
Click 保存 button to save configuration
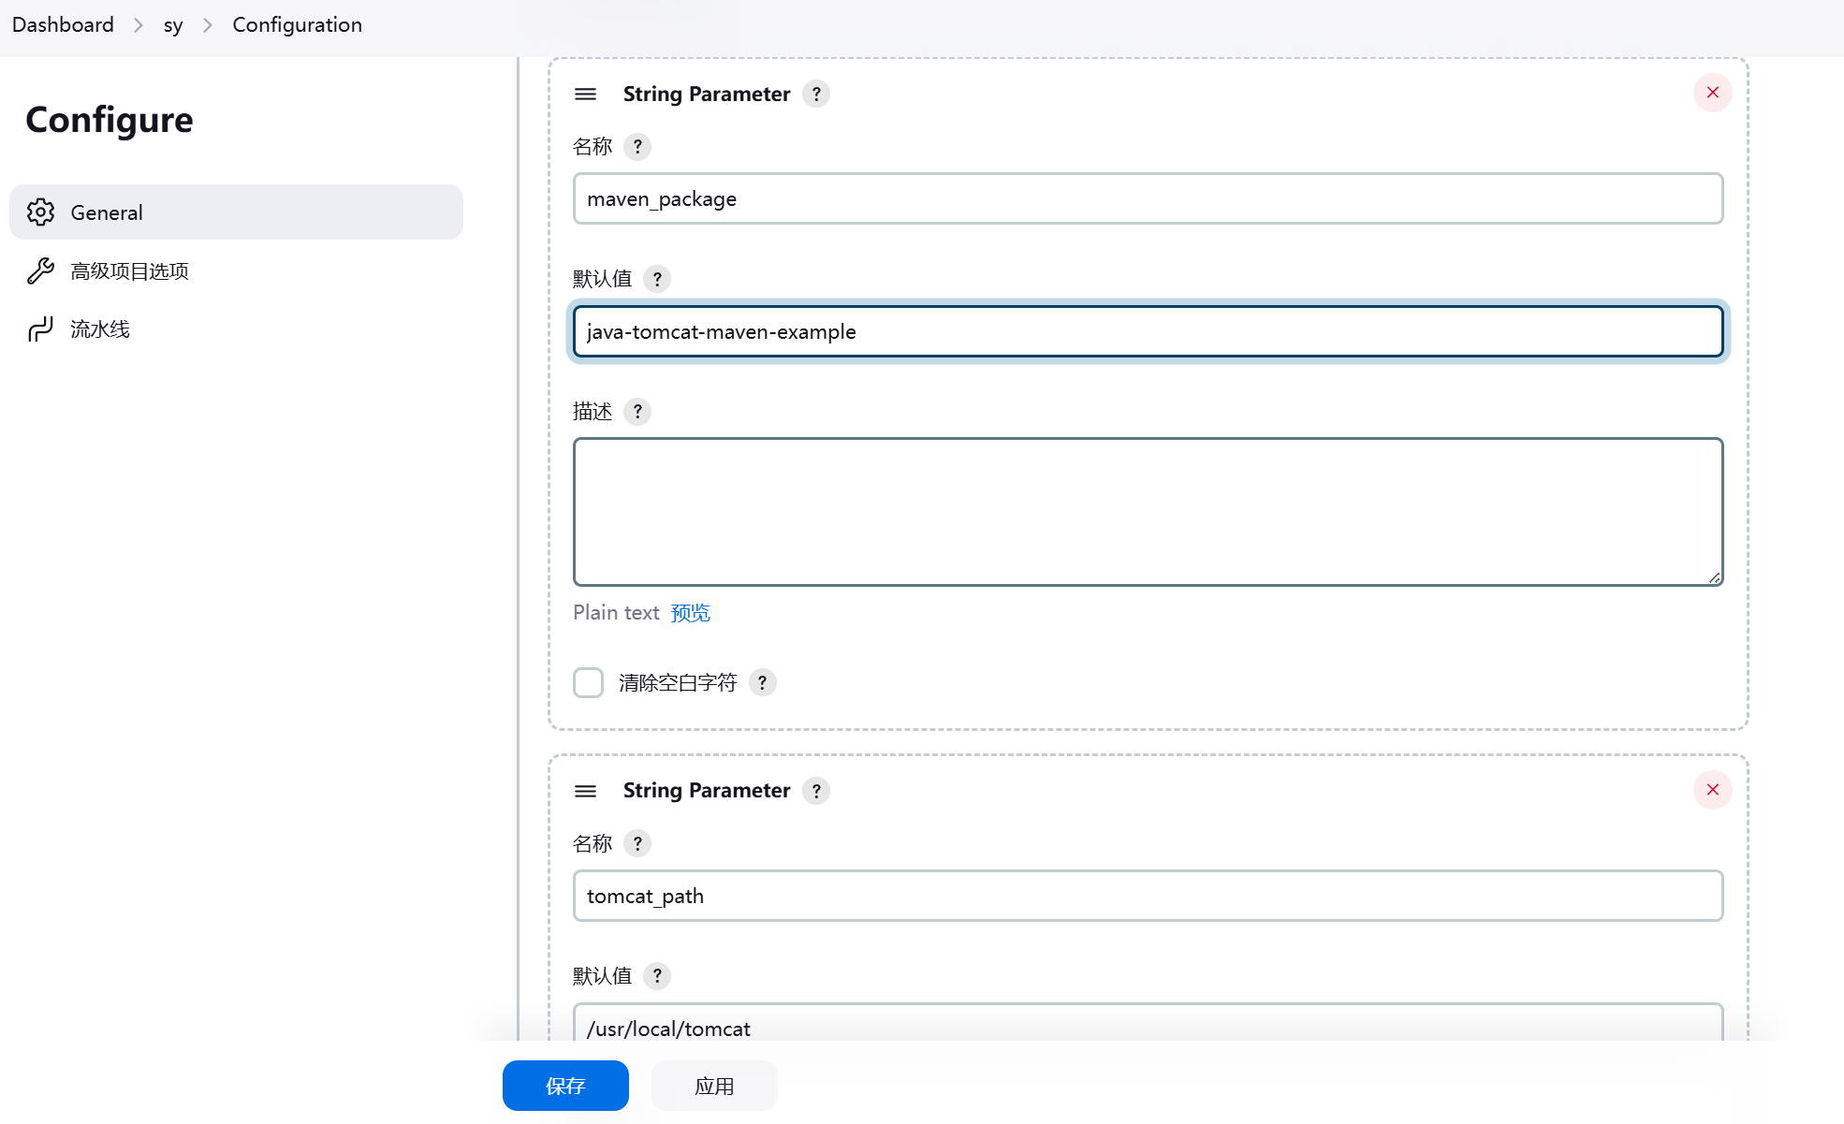[x=565, y=1086]
